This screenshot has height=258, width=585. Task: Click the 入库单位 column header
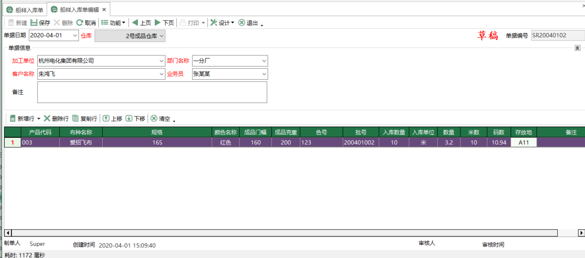pos(423,132)
